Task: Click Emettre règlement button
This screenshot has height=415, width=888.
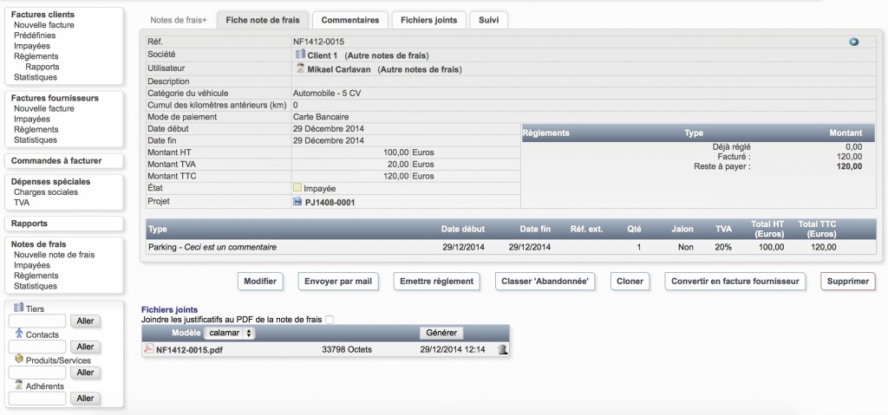Action: 437,282
